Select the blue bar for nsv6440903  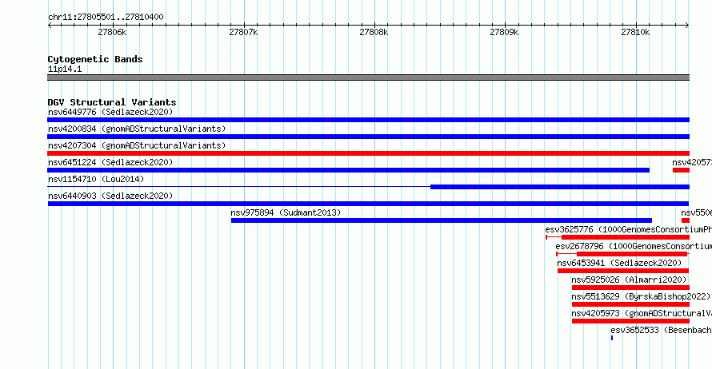[368, 204]
